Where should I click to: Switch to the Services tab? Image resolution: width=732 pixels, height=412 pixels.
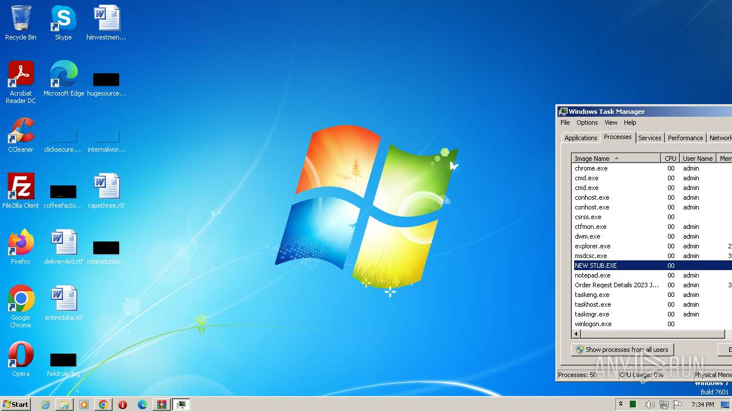(650, 138)
